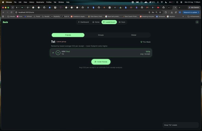The width and height of the screenshot is (202, 131).
Task: Click the localhost:3001/home address bar
Action: pyautogui.click(x=82, y=12)
